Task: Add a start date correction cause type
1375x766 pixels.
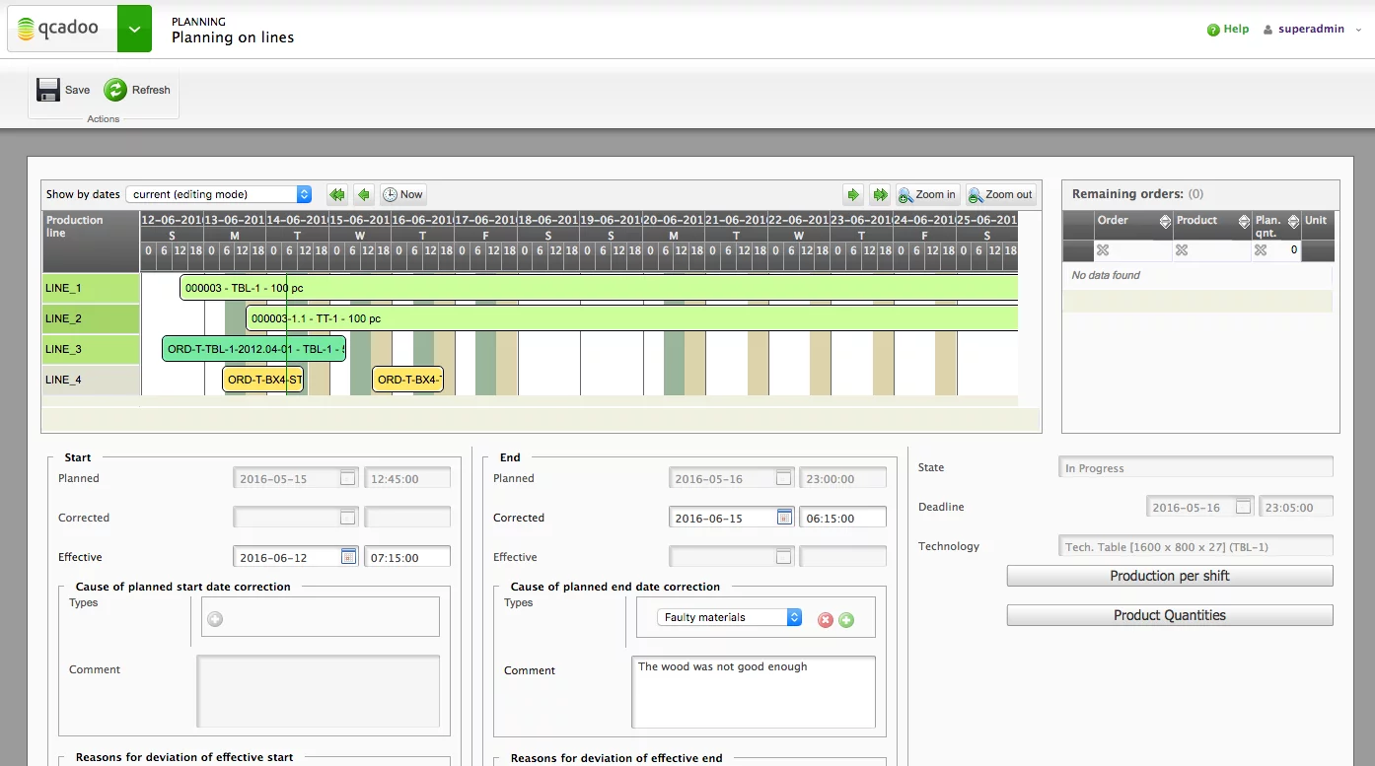Action: (x=215, y=618)
